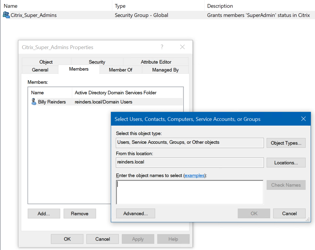Click the Advanced button
Screen dimensions: 315x250
(136, 213)
